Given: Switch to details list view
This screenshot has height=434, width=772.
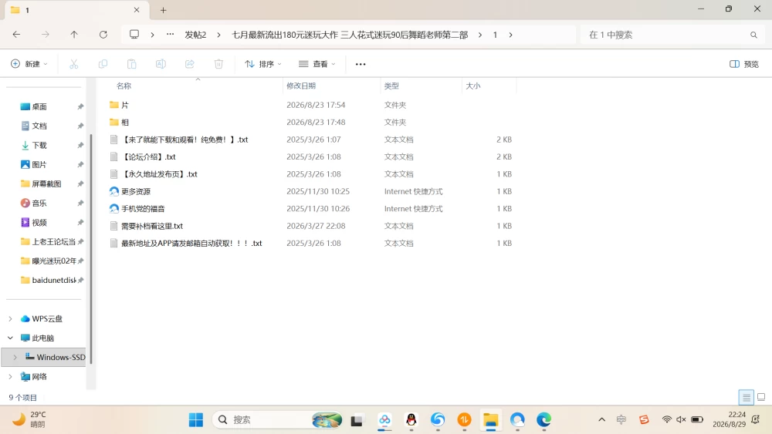Looking at the screenshot, I should coord(746,397).
